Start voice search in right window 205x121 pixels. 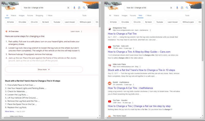click(x=177, y=8)
